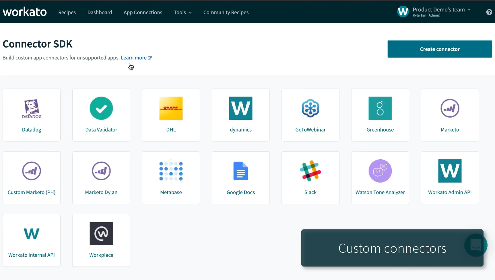
Task: Click the dynamics name label
Action: [x=241, y=130]
